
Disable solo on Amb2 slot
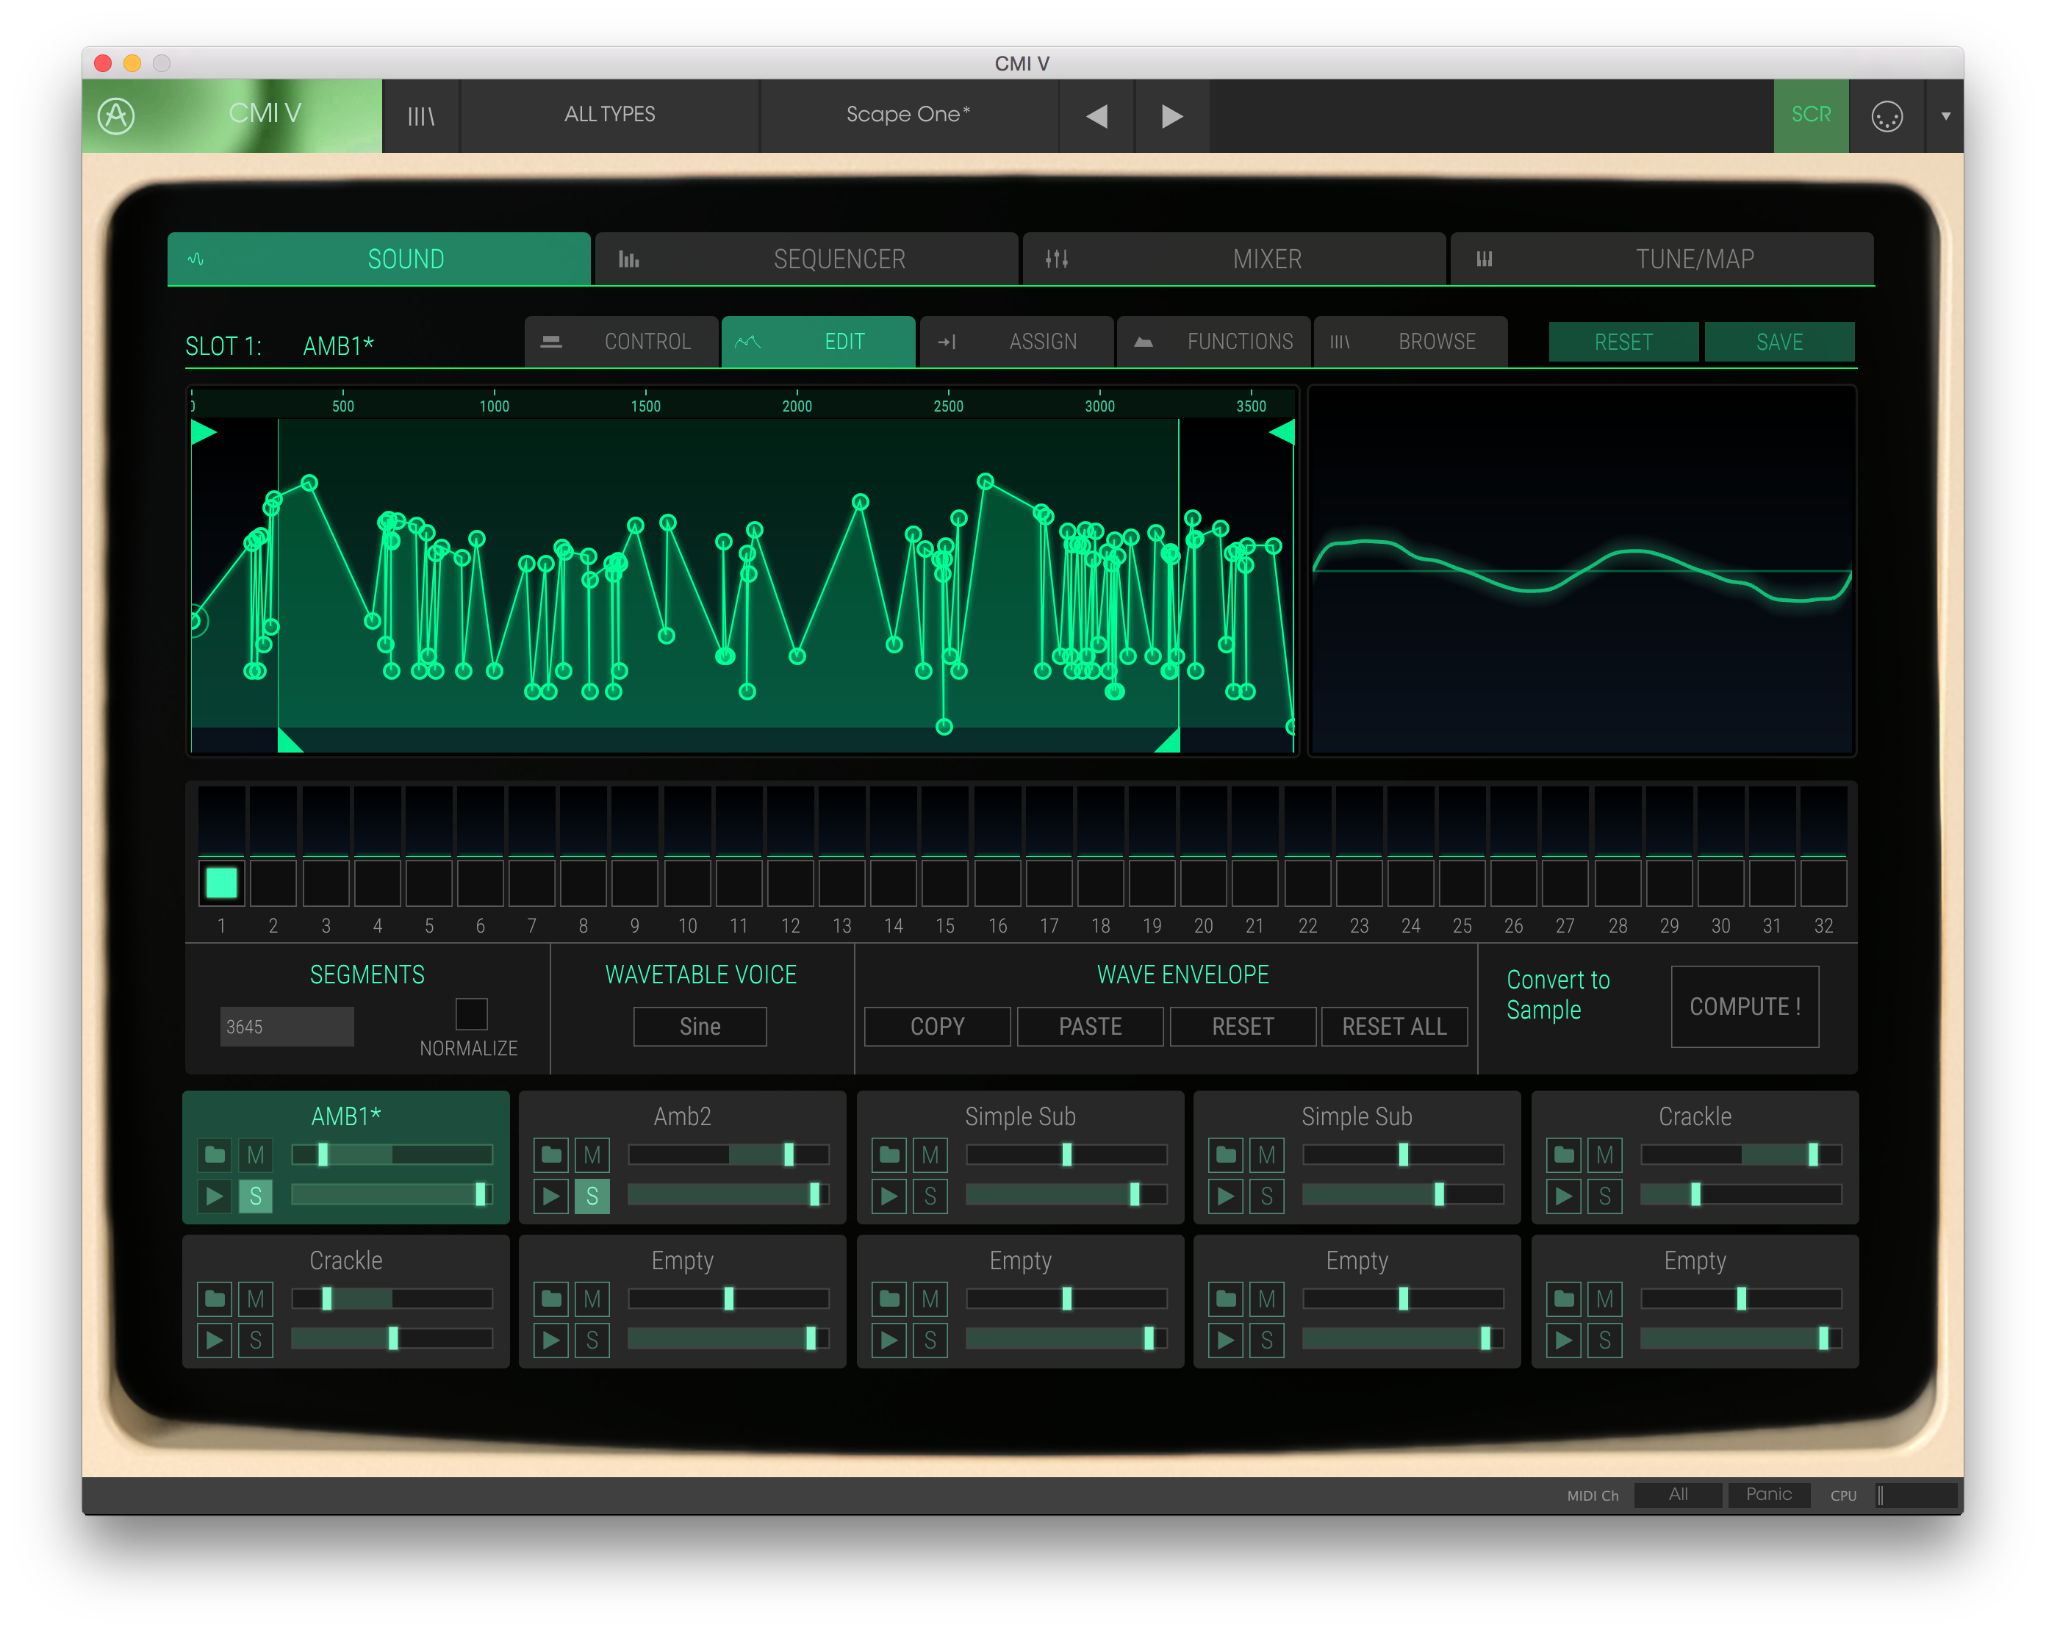click(592, 1196)
